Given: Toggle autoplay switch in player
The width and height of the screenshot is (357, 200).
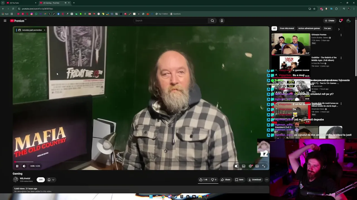Looking at the screenshot, I should (x=237, y=166).
